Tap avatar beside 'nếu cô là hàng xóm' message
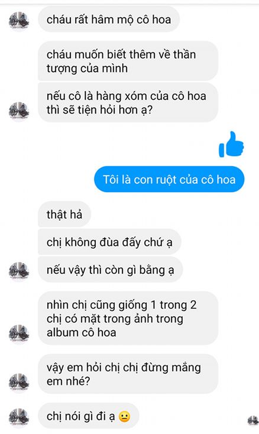Viewport: 259px width, 434px height. click(x=19, y=111)
